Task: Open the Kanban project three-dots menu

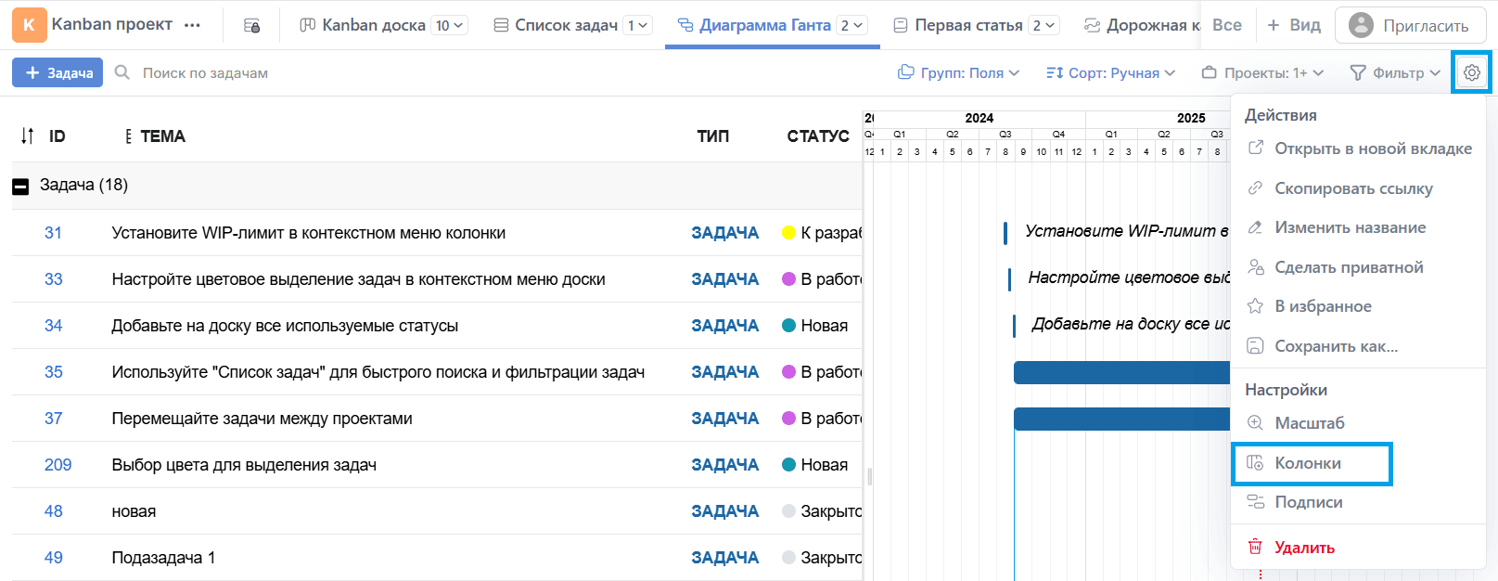Action: [192, 25]
